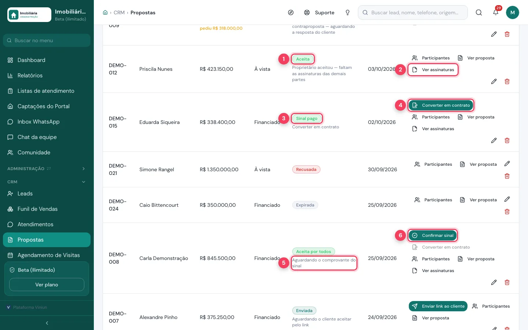This screenshot has width=528, height=330.
Task: Delete Carla Demonstração proposal trash icon
Action: (x=507, y=282)
